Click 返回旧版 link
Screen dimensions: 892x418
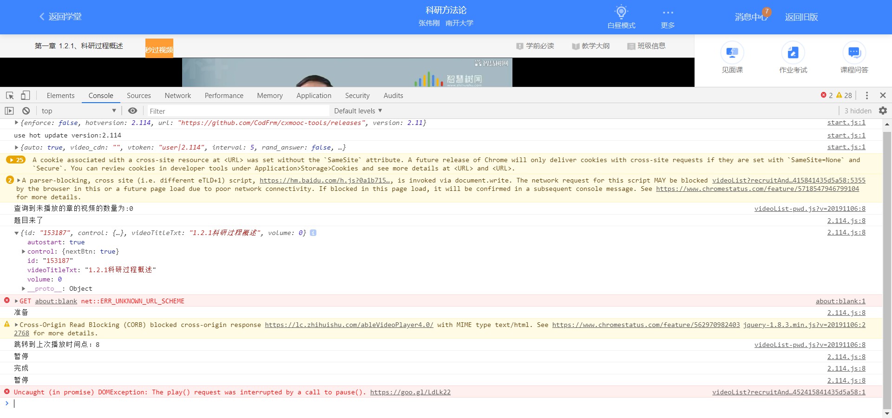tap(801, 17)
